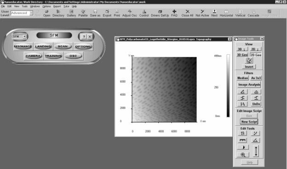The height and width of the screenshot is (169, 287).
Task: Close the SFM control panel
Action: [x=90, y=37]
